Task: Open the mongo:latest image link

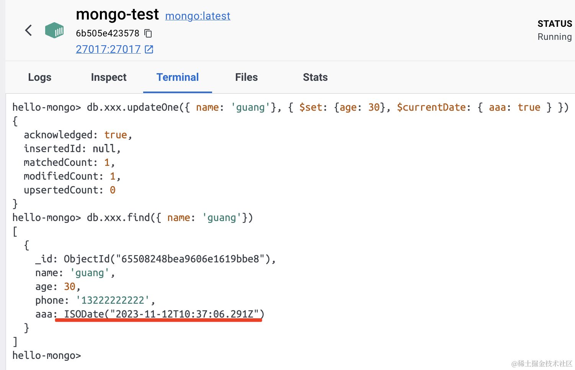Action: click(198, 16)
